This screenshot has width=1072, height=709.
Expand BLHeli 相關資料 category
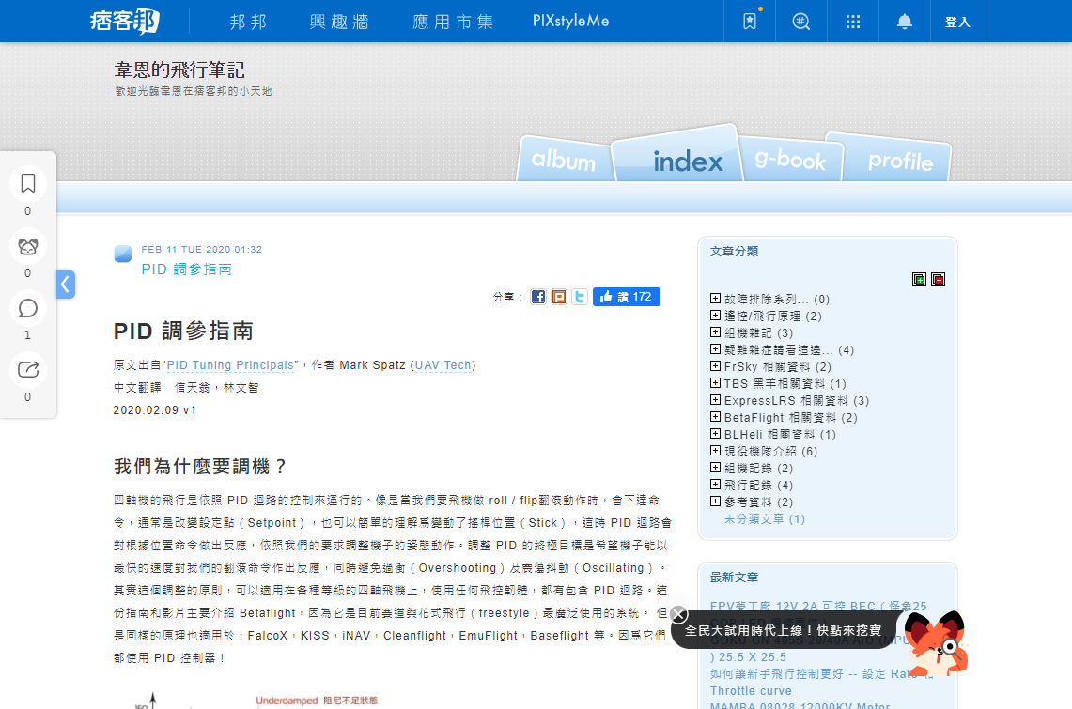pos(715,434)
